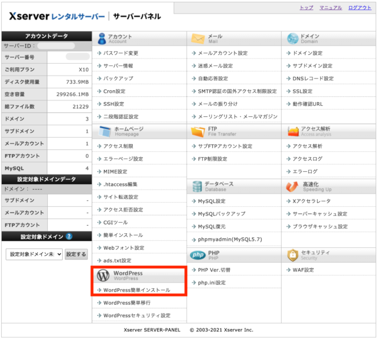Viewport: 378px width, 339px height.
Task: Open エラーログ
Action: [305, 171]
